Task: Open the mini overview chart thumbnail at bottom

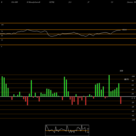Action: (67, 130)
